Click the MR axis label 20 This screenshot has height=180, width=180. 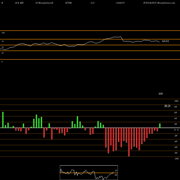pos(176,124)
